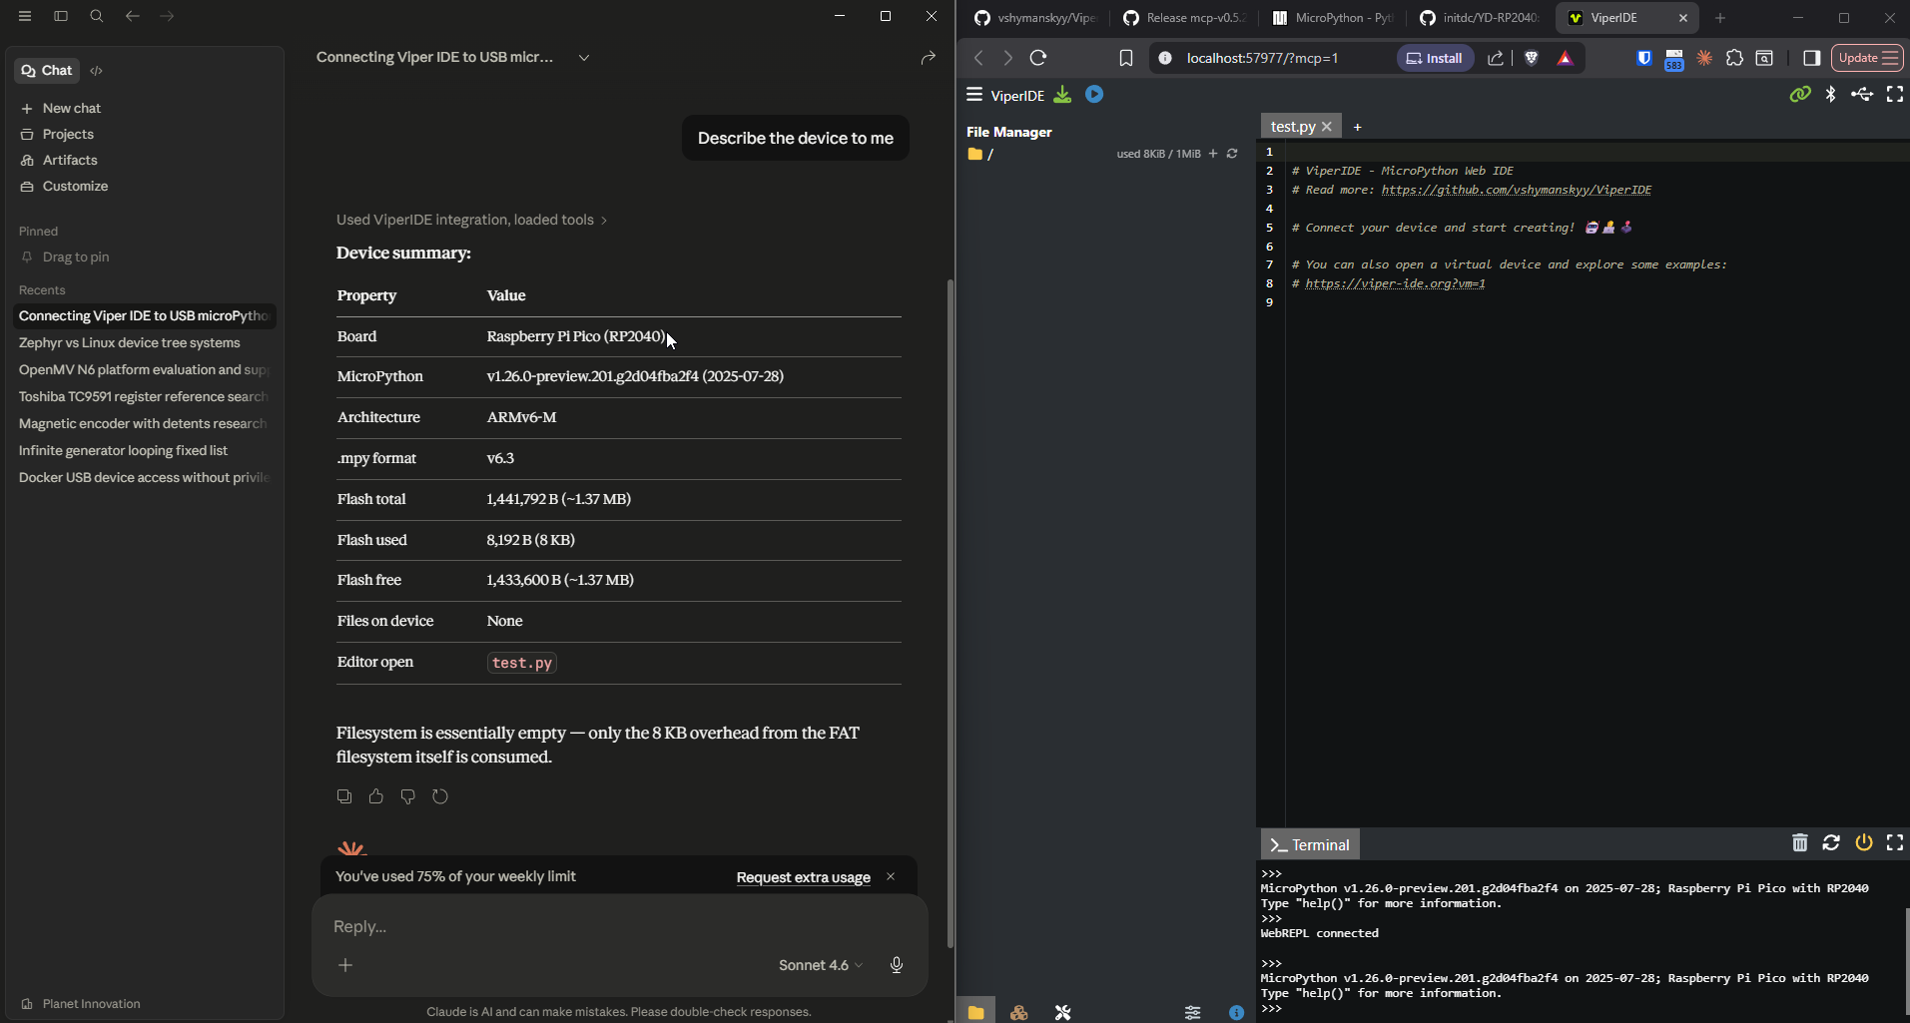Give the response a thumbs down
The image size is (1910, 1023).
[407, 796]
